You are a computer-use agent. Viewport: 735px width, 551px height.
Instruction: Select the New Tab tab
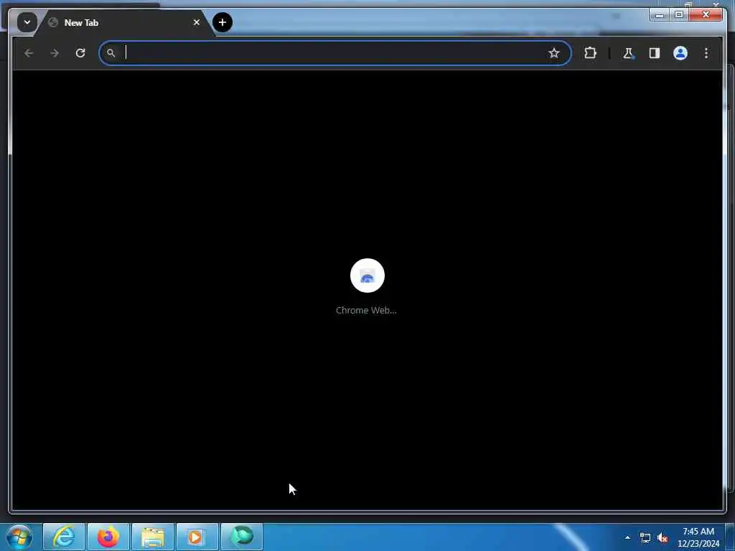click(x=124, y=22)
